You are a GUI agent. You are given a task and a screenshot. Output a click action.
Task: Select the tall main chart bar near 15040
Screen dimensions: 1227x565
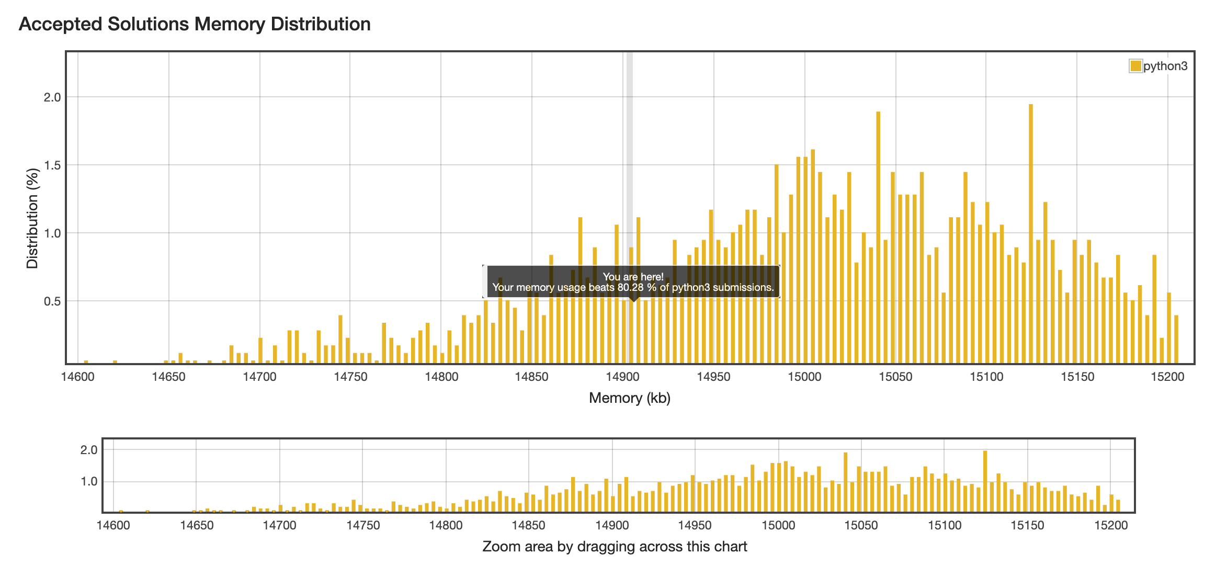[878, 236]
